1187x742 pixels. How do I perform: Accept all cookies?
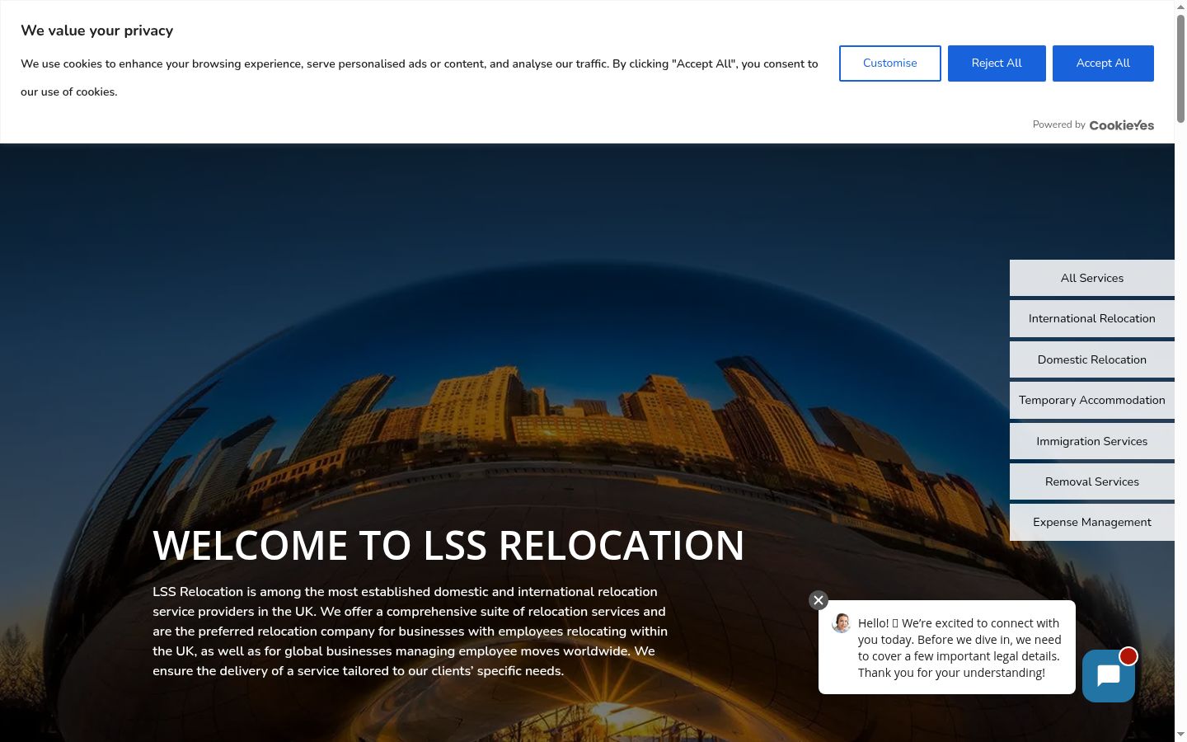coord(1103,63)
